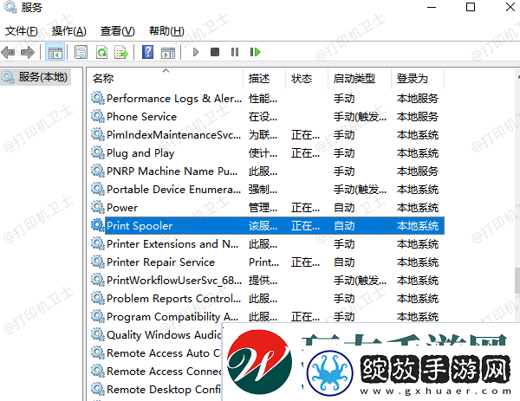Maximize the 服务 window
The width and height of the screenshot is (520, 401).
click(x=471, y=7)
